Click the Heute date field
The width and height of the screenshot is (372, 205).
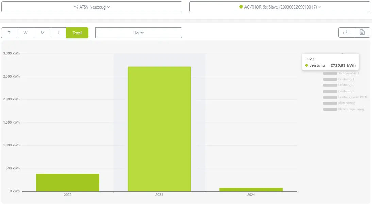[138, 33]
